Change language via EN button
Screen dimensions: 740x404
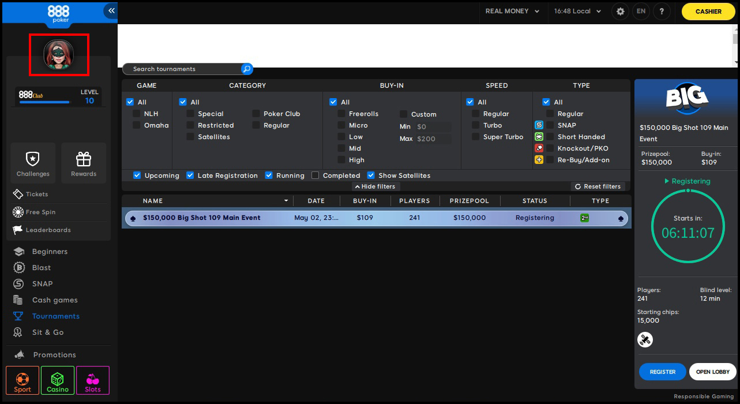641,12
